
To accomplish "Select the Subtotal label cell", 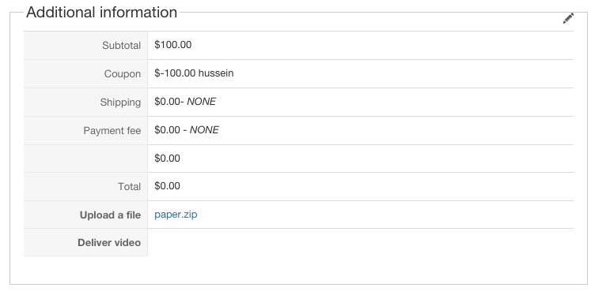I will coord(85,46).
